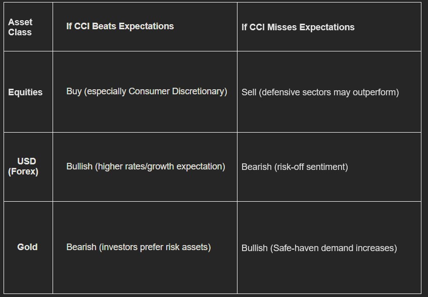Click the word "Sell" in the Equities row
The width and height of the screenshot is (428, 297).
tap(249, 92)
